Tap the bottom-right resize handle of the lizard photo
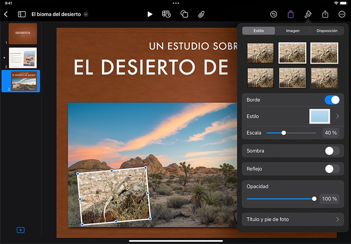The image size is (351, 244). pos(150,219)
